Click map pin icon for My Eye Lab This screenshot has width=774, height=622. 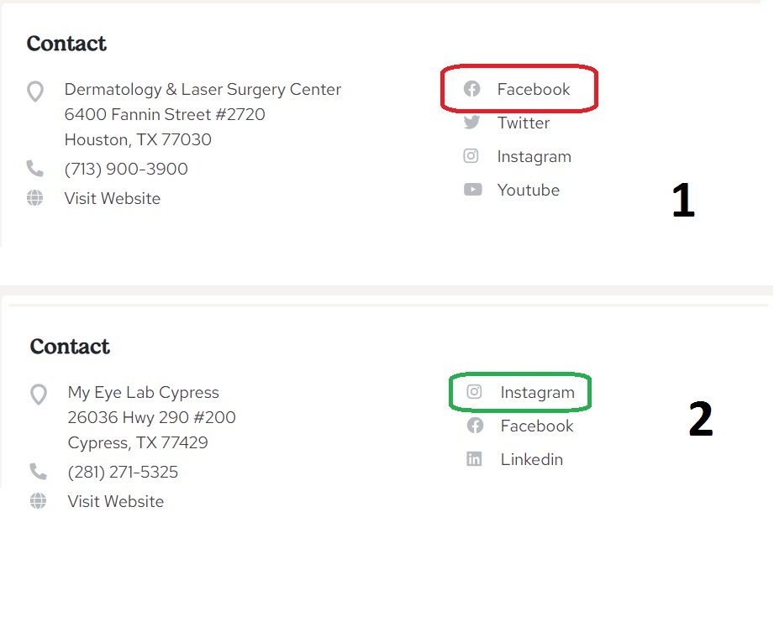click(x=39, y=394)
